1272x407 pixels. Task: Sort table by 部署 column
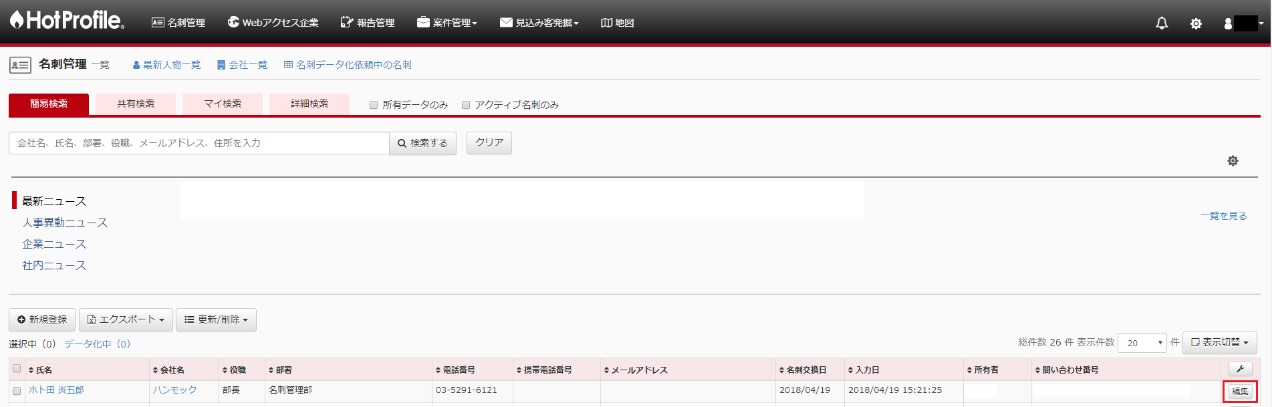pyautogui.click(x=280, y=370)
